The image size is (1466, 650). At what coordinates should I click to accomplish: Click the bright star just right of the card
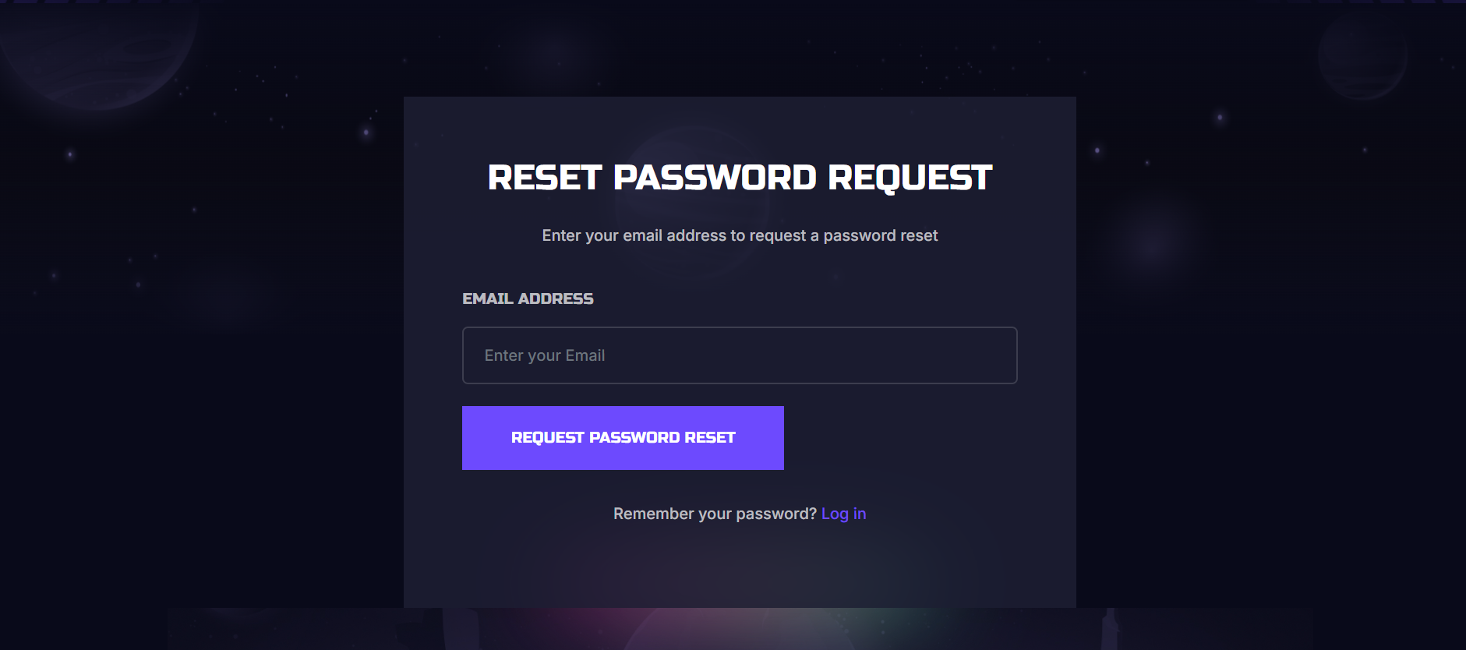[x=1097, y=150]
